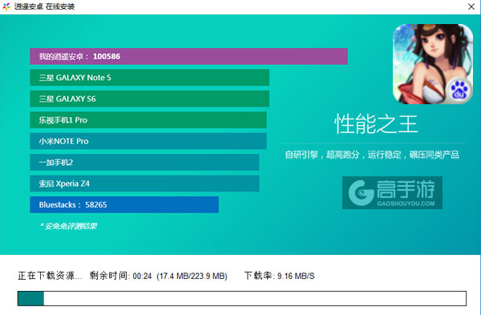
Task: Click the 逍遥安卓 在线安装 window title
Action: (44, 6)
